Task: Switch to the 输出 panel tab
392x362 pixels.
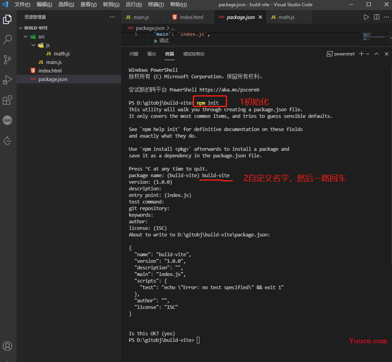Action: pyautogui.click(x=151, y=54)
